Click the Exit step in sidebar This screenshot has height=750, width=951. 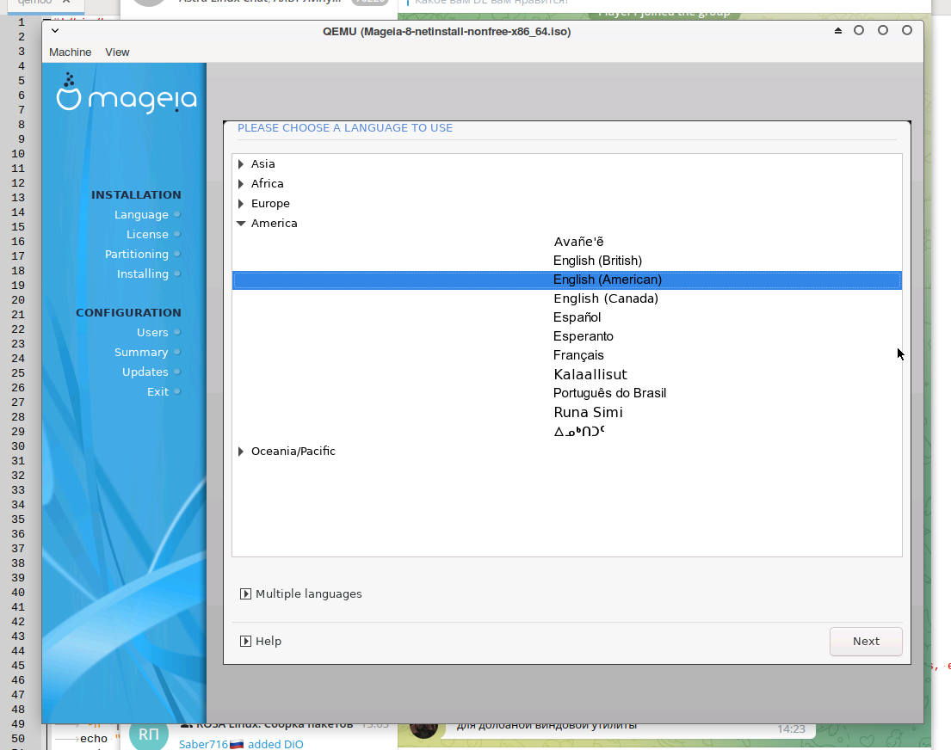click(x=157, y=391)
